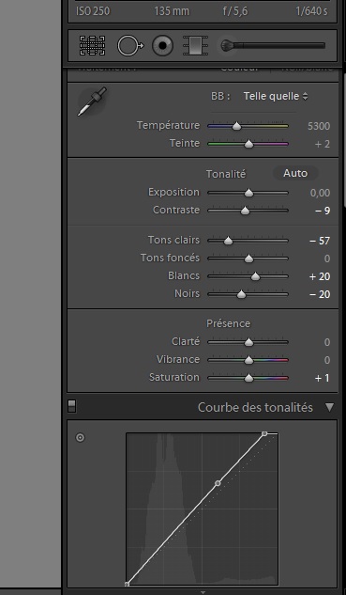Click the Blancs value +20
The height and width of the screenshot is (595, 346).
click(x=320, y=276)
